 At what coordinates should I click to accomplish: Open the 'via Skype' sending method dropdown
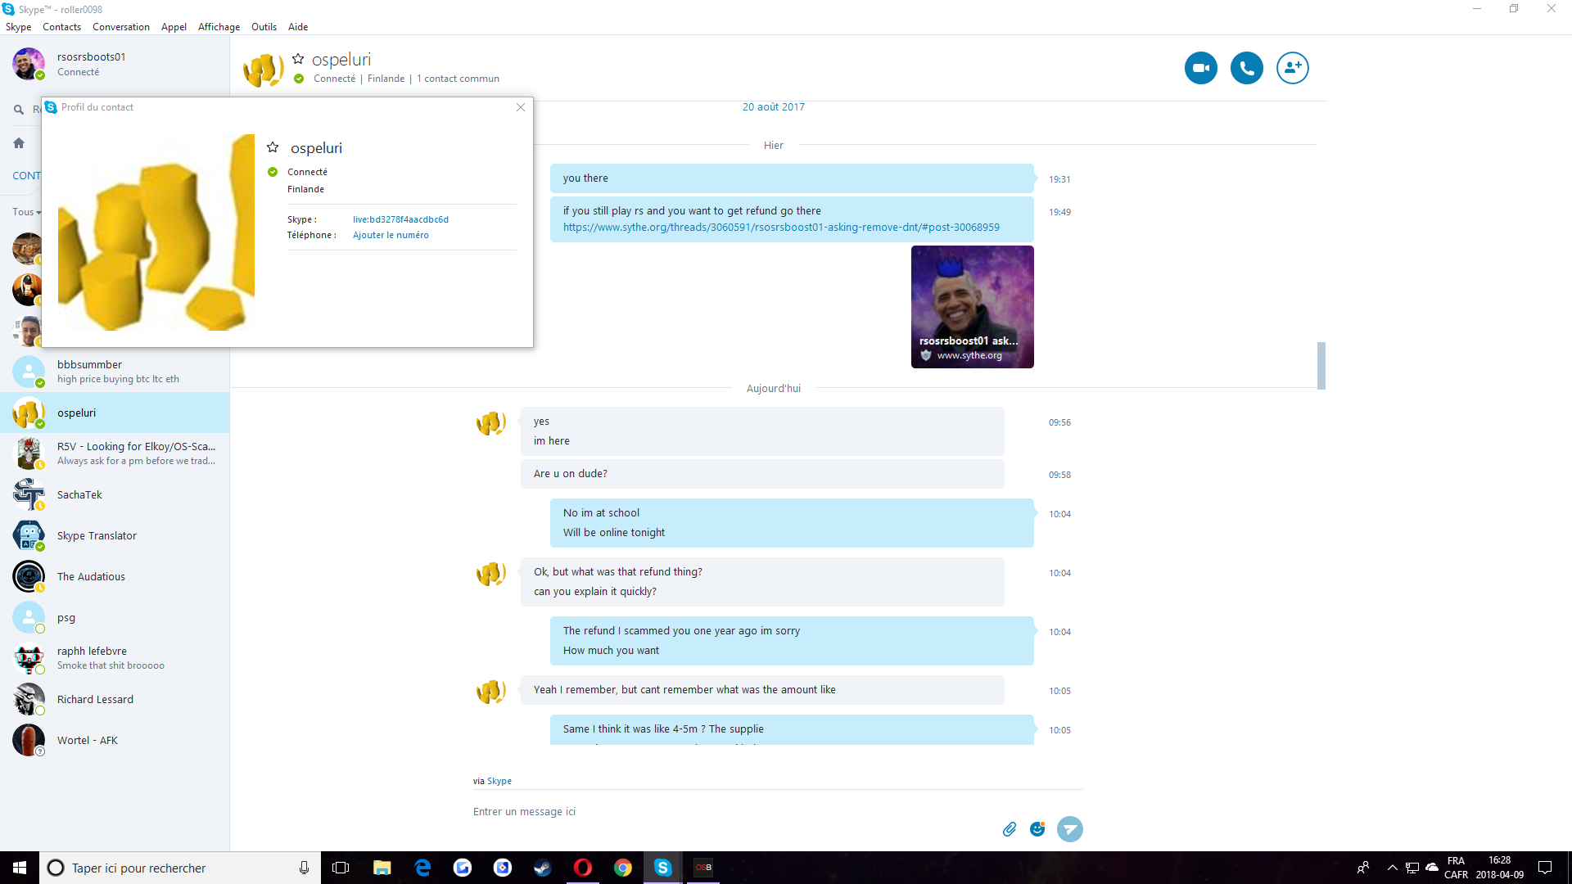[499, 781]
